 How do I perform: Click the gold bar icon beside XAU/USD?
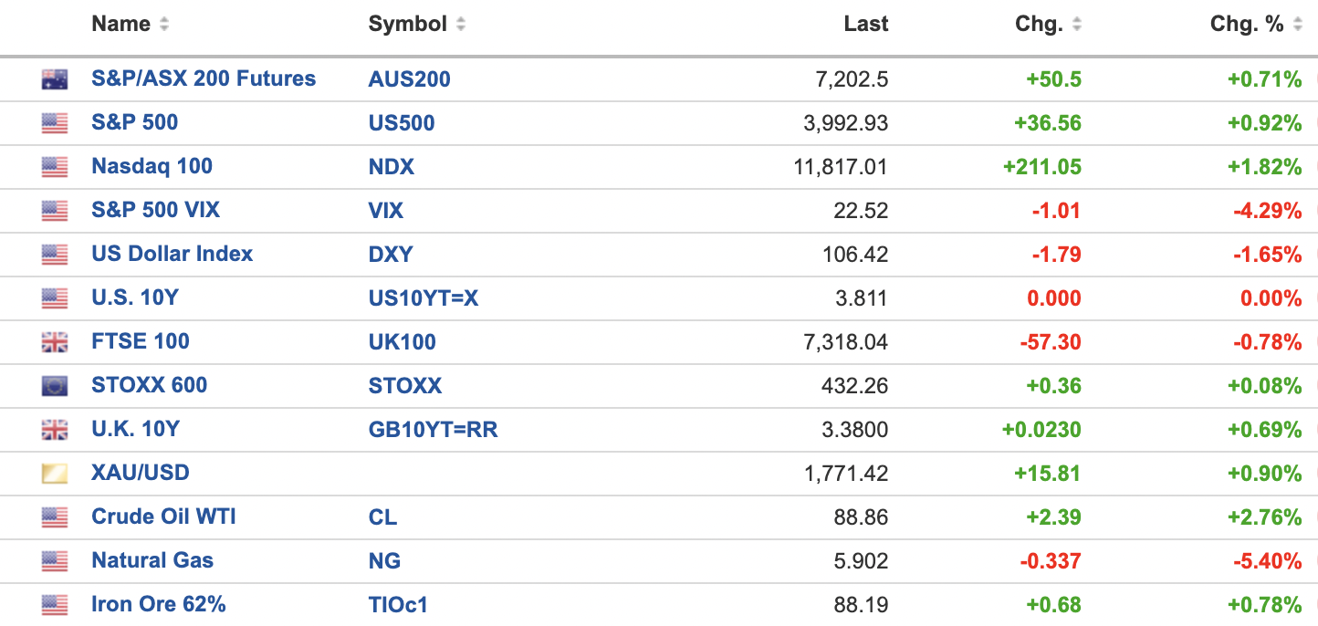(55, 474)
